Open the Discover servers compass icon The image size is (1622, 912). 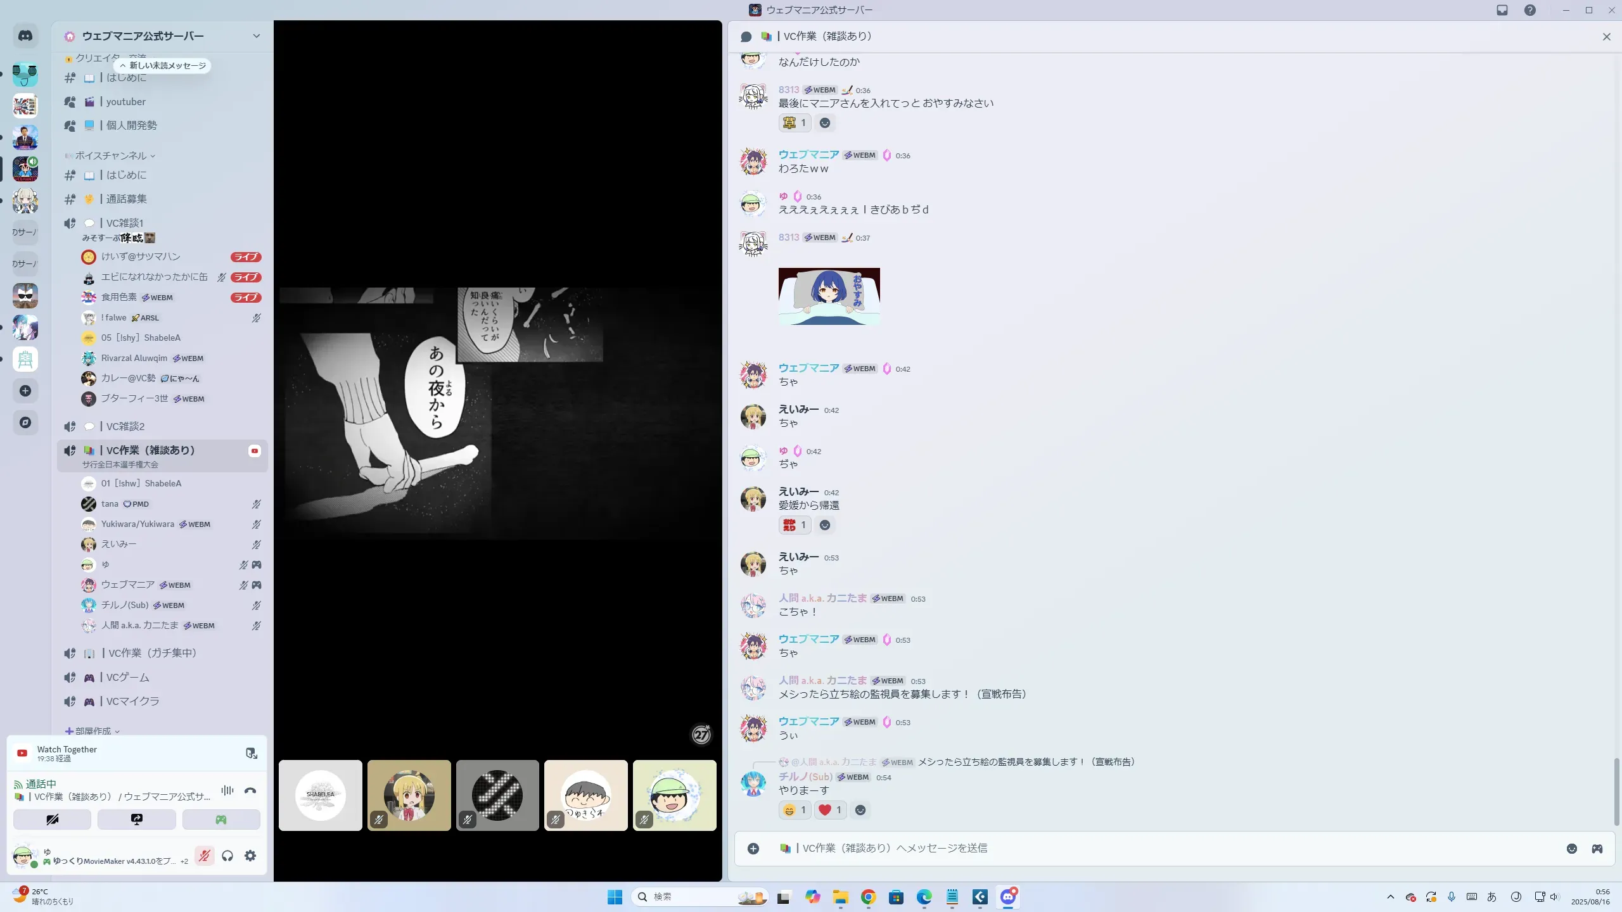[x=25, y=422]
